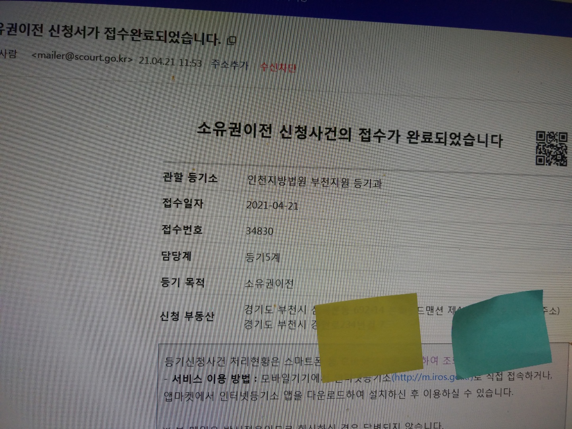572x429 pixels.
Task: Click the red 수신차단 link
Action: click(x=278, y=68)
